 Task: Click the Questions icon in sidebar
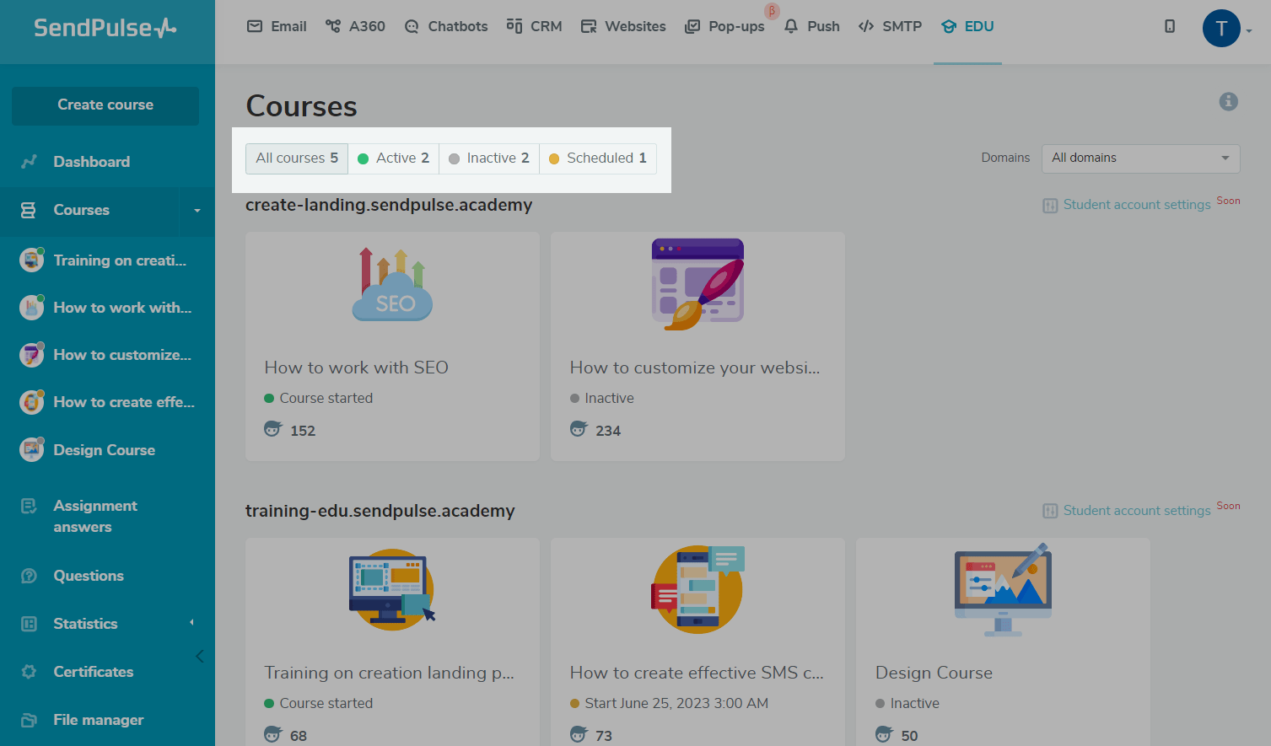[x=30, y=576]
